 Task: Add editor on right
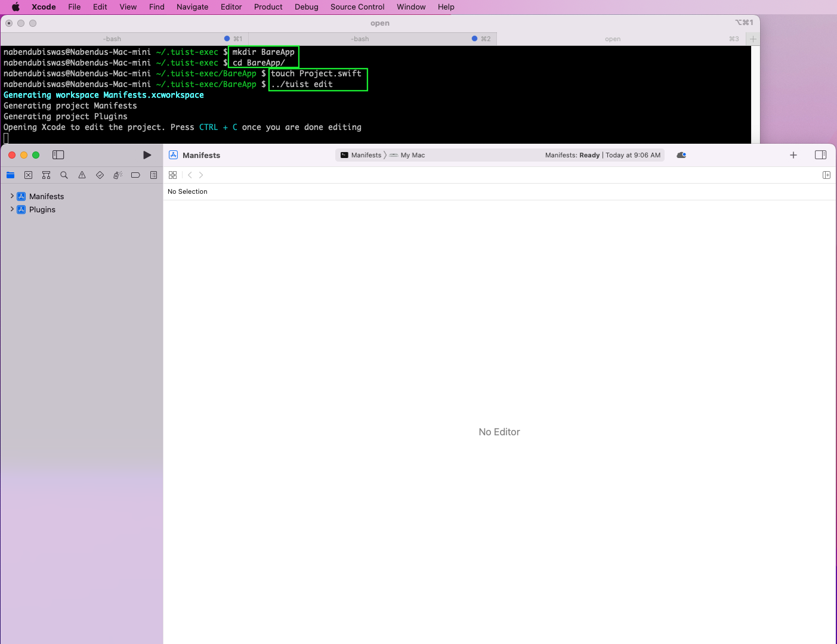pos(826,175)
